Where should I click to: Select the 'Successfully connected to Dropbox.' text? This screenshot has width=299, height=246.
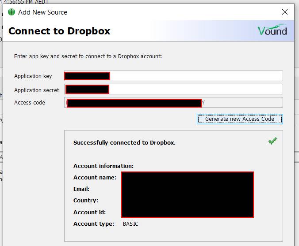tap(124, 142)
